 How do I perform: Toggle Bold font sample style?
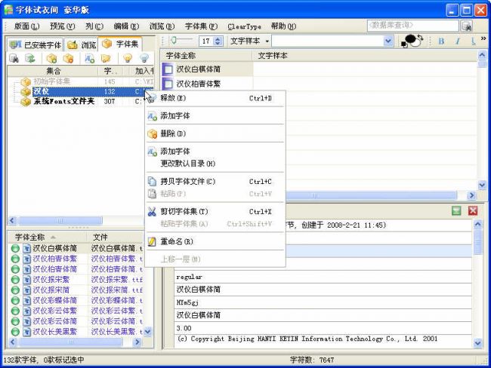coord(441,41)
